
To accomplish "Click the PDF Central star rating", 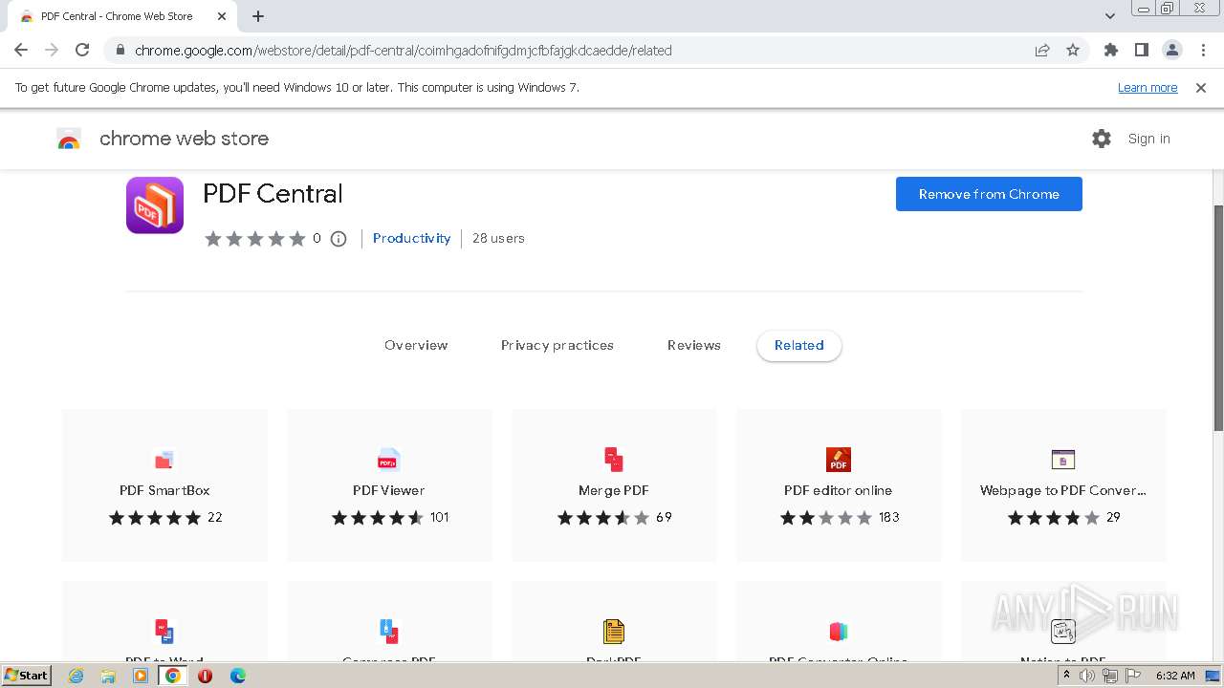I will (254, 239).
